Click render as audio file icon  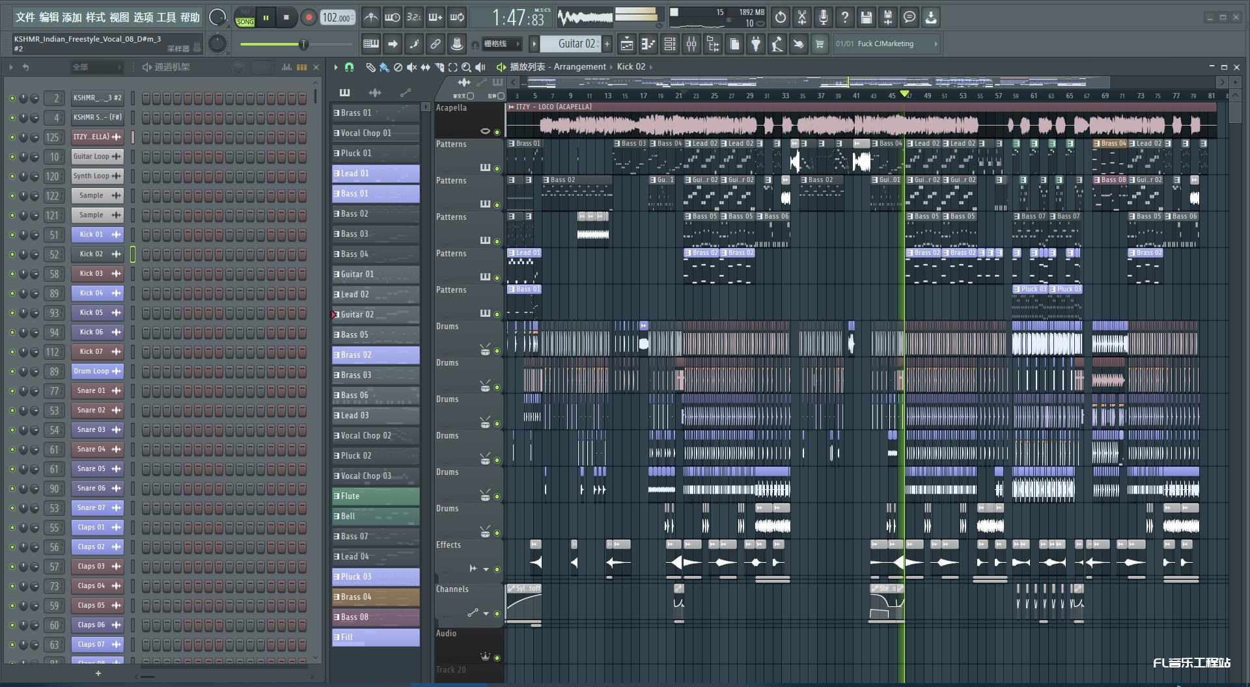[888, 18]
